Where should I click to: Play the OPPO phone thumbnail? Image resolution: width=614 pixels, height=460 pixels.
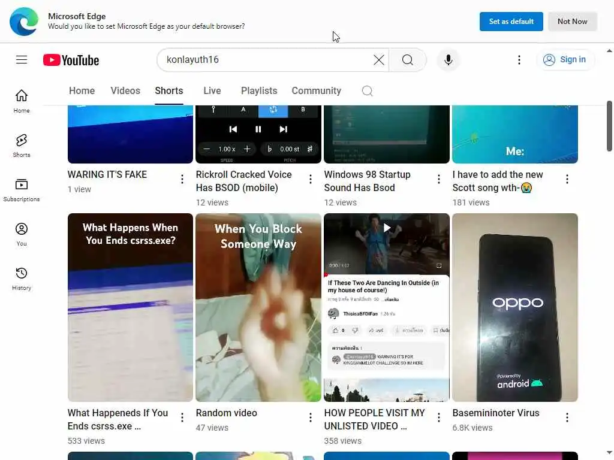pyautogui.click(x=515, y=307)
